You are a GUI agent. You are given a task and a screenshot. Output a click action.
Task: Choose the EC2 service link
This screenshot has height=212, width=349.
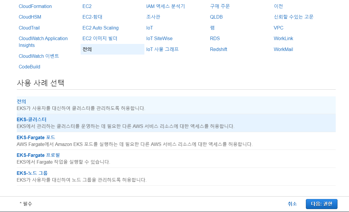pos(87,6)
